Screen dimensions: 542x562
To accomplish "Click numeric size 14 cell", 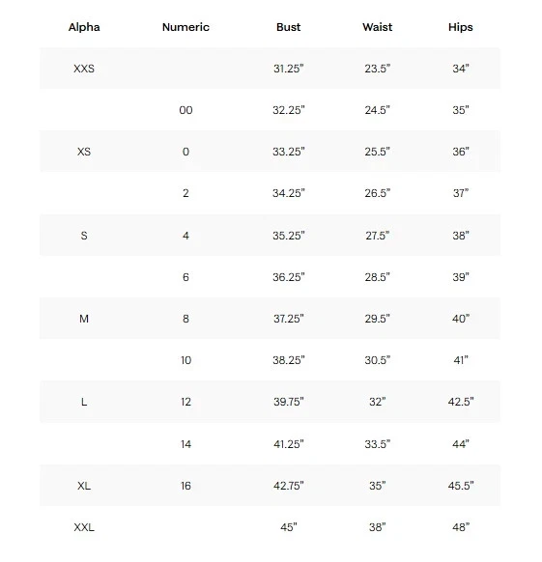I will coord(185,444).
